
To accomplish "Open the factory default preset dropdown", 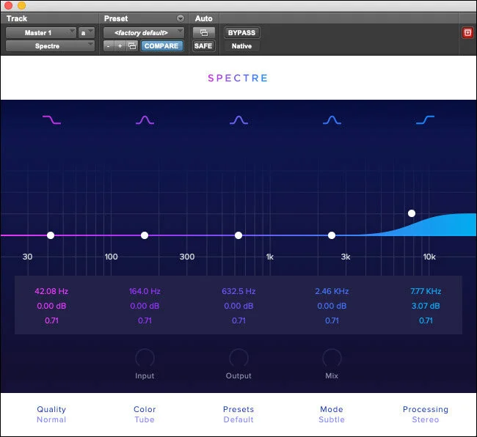I will [x=144, y=32].
